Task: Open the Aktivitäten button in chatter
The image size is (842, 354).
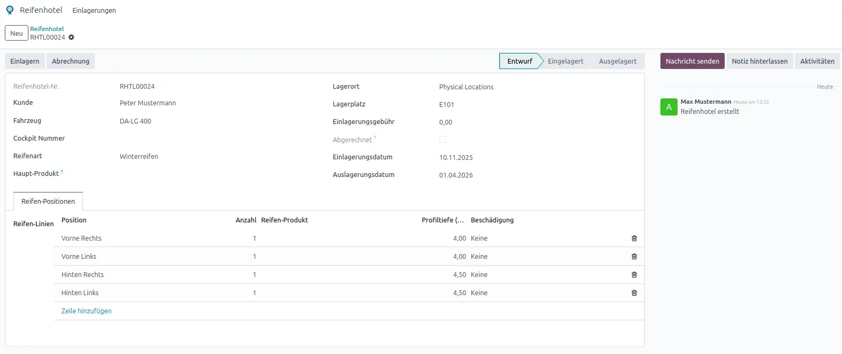Action: click(817, 61)
